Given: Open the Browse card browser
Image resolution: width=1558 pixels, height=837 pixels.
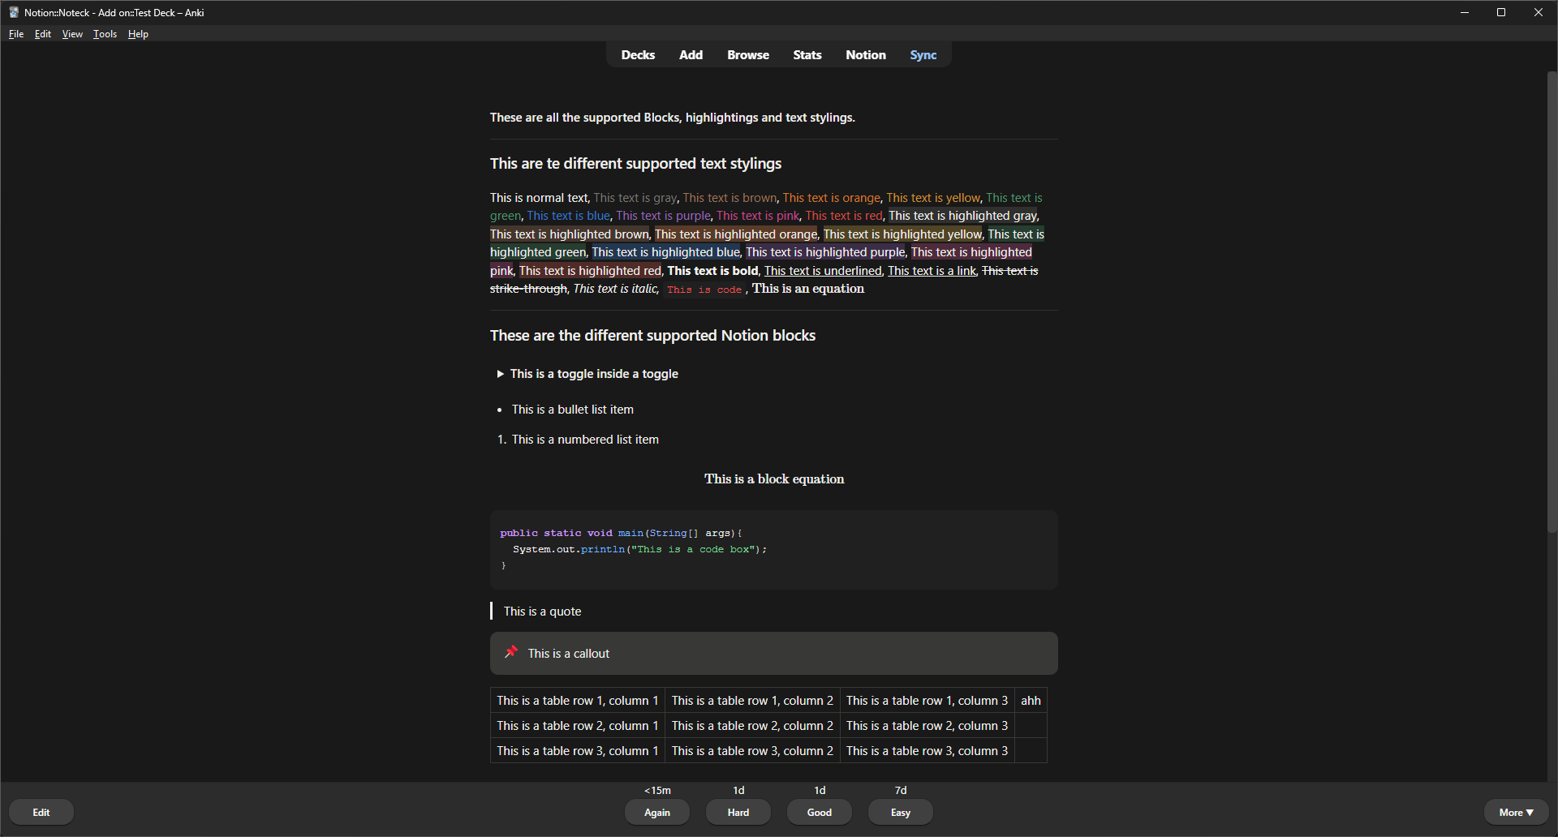Looking at the screenshot, I should coord(747,55).
